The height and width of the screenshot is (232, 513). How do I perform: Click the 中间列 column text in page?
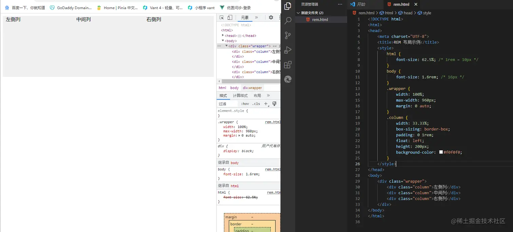tap(83, 19)
